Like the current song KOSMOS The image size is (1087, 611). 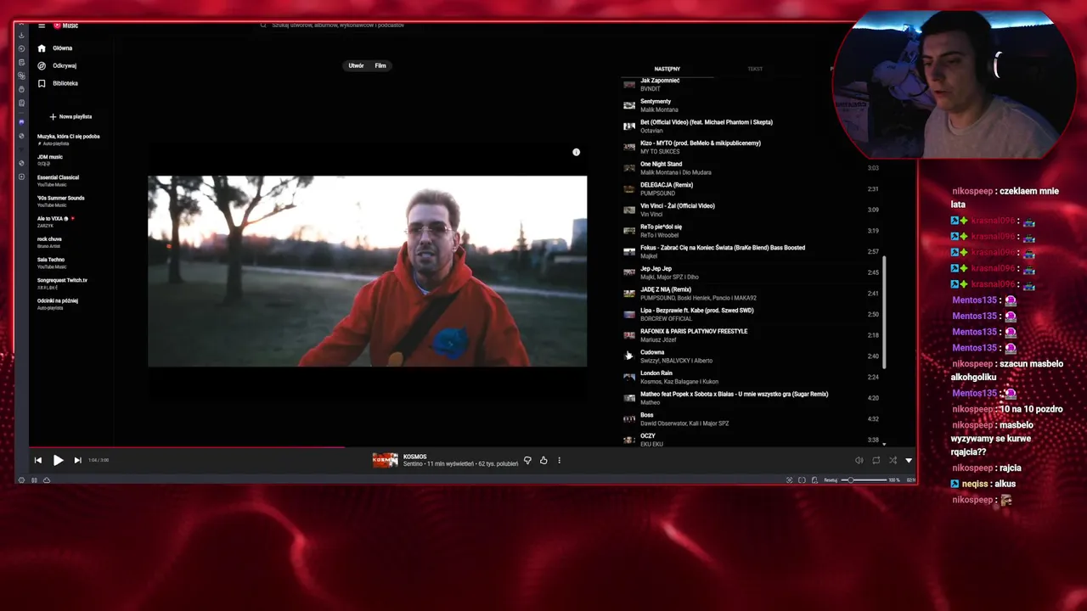(x=543, y=460)
